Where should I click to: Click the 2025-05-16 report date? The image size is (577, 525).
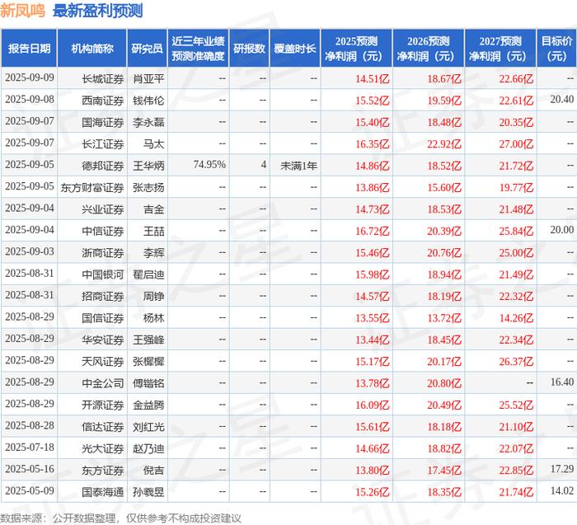(x=30, y=469)
